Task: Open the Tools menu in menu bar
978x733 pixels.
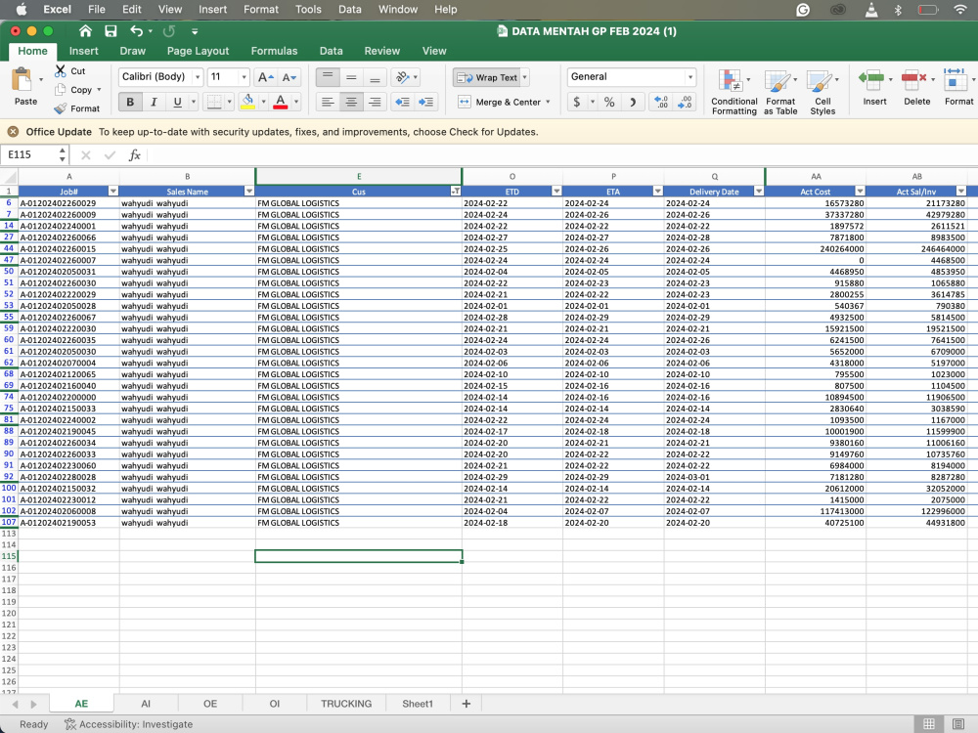Action: pyautogui.click(x=308, y=10)
